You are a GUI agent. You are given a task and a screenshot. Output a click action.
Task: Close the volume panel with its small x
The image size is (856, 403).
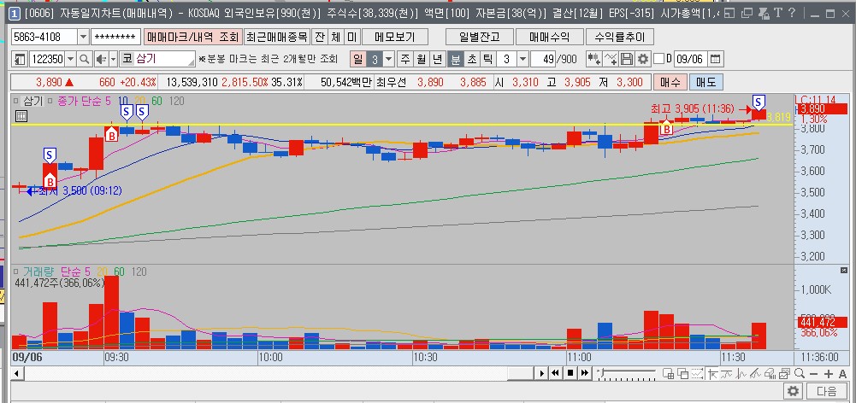843,271
